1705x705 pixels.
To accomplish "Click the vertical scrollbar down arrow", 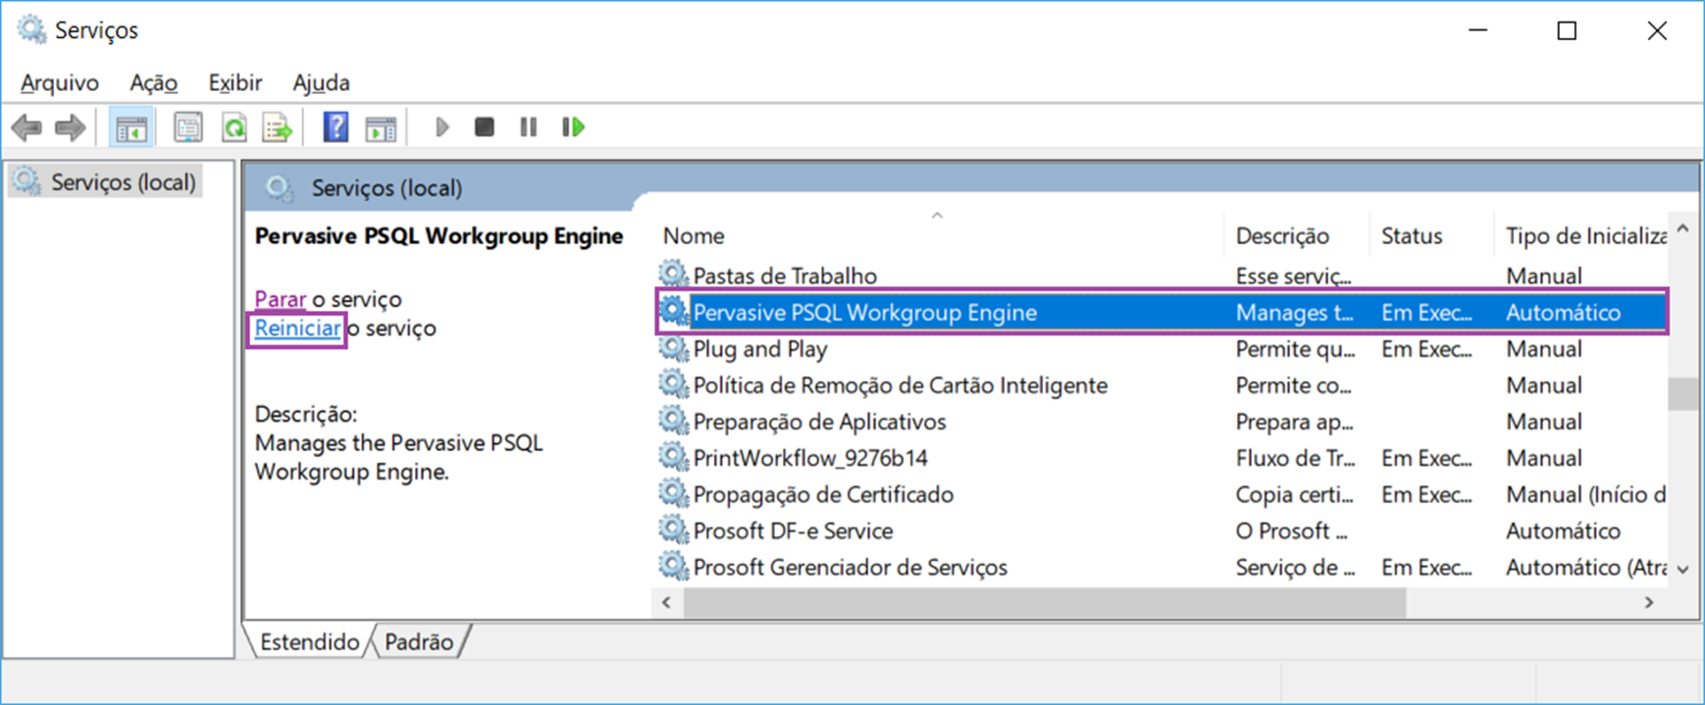I will (x=1683, y=570).
